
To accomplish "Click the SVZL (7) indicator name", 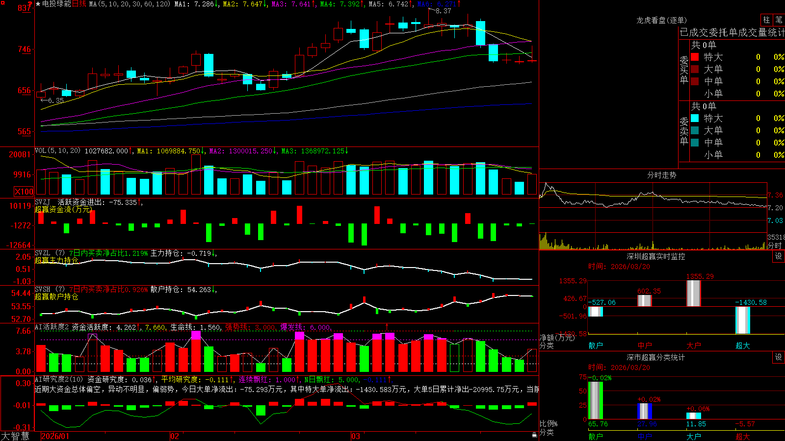I will 50,253.
